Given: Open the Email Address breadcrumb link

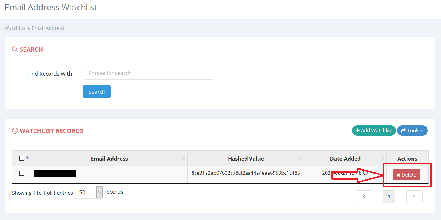Looking at the screenshot, I should 48,28.
